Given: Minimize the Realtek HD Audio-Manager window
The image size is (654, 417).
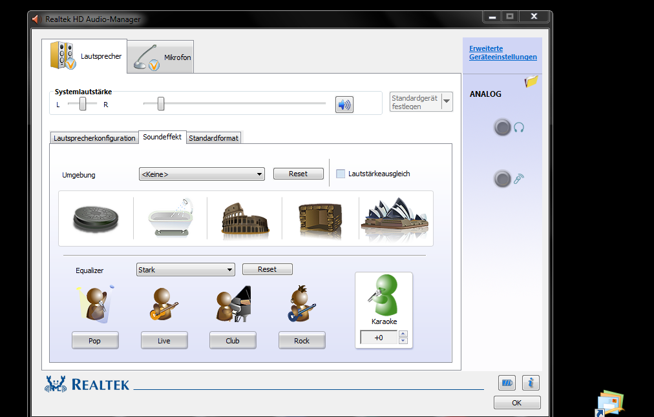Looking at the screenshot, I should click(x=492, y=17).
